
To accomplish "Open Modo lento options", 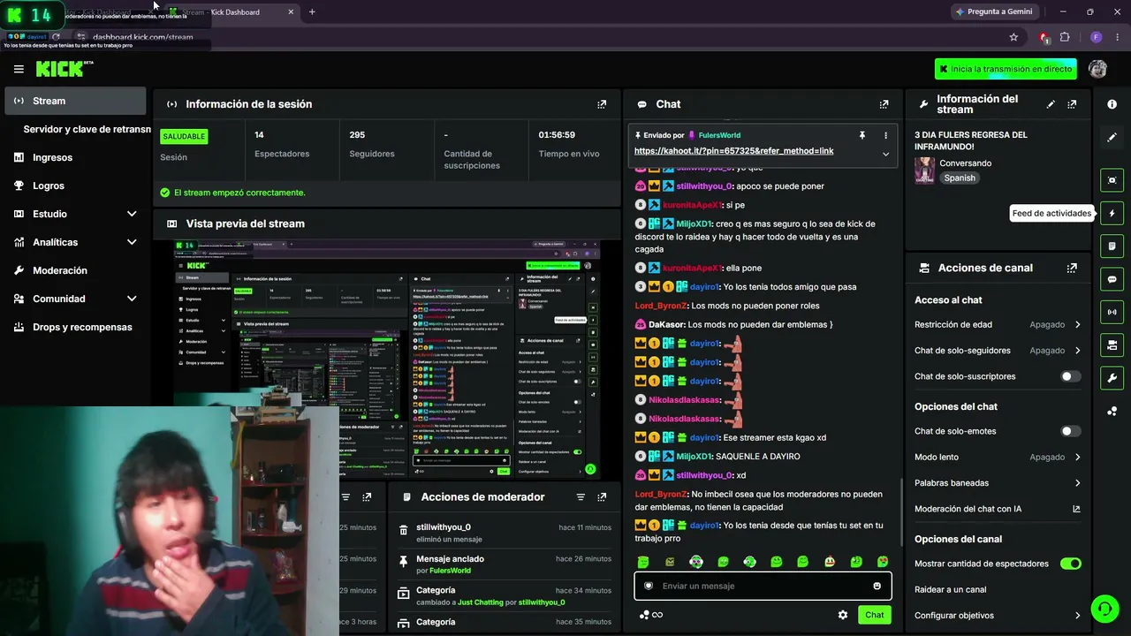I will coord(998,457).
